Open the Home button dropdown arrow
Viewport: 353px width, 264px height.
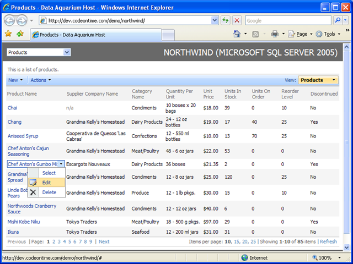coord(245,34)
